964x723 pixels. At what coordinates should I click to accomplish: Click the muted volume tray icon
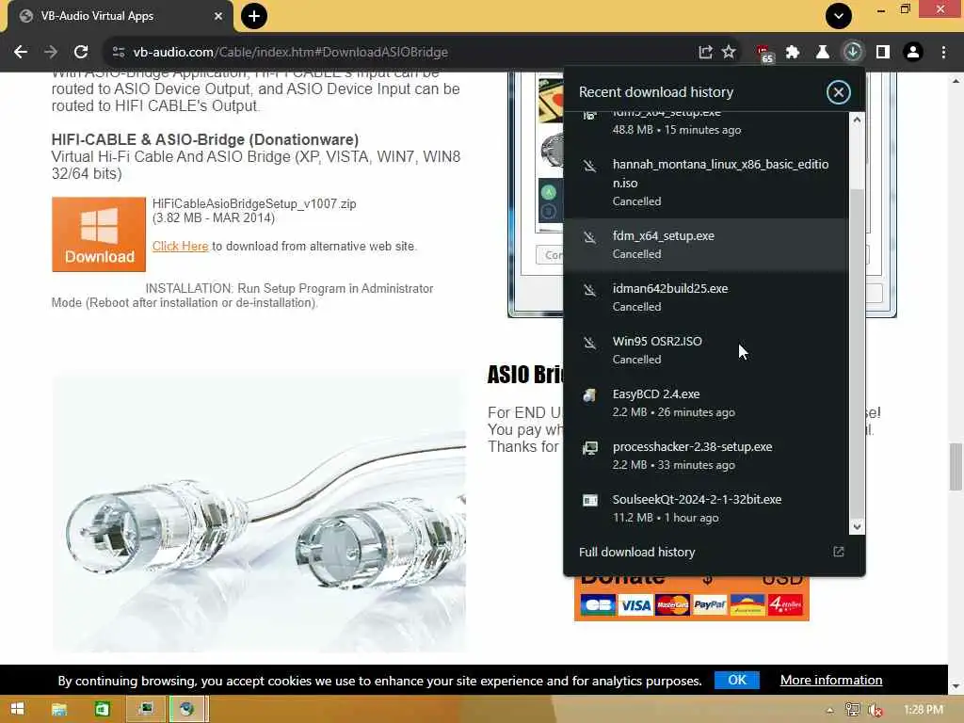(x=876, y=710)
